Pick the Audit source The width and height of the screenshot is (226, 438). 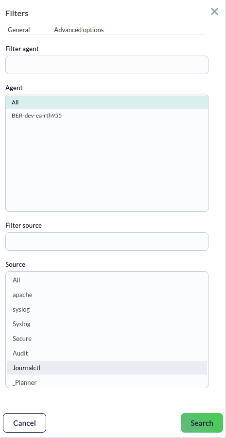pos(107,353)
